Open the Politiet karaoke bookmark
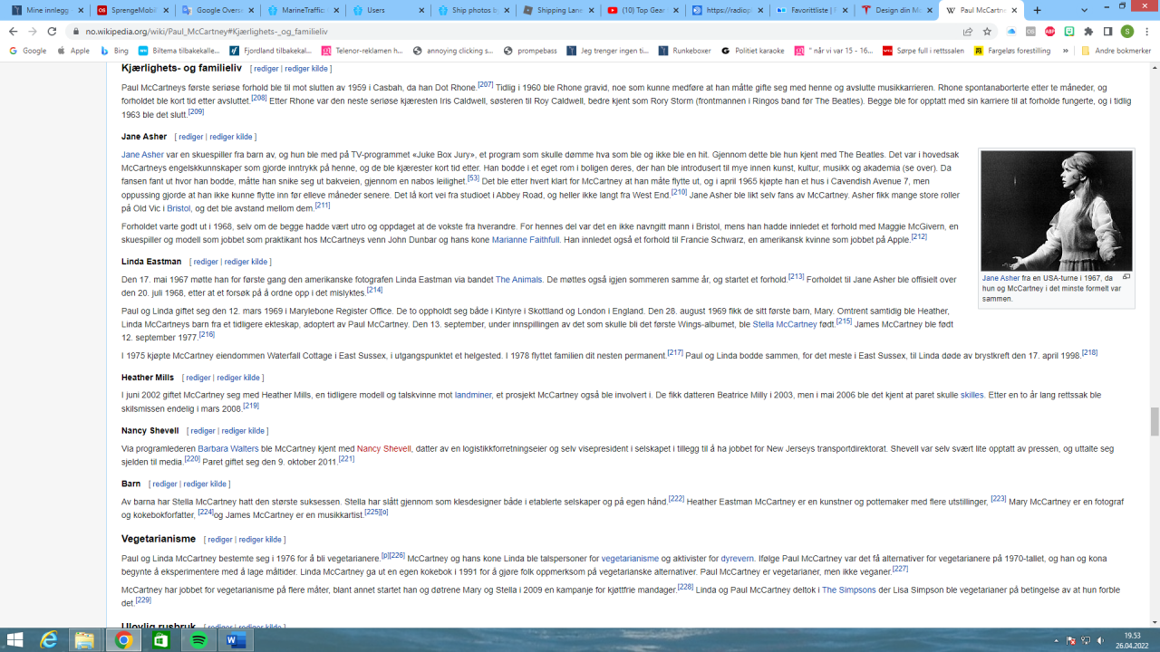 coord(753,51)
